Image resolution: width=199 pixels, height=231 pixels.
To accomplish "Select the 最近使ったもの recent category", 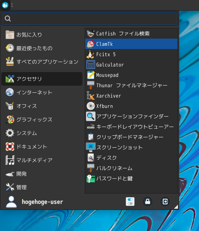I will [x=42, y=48].
